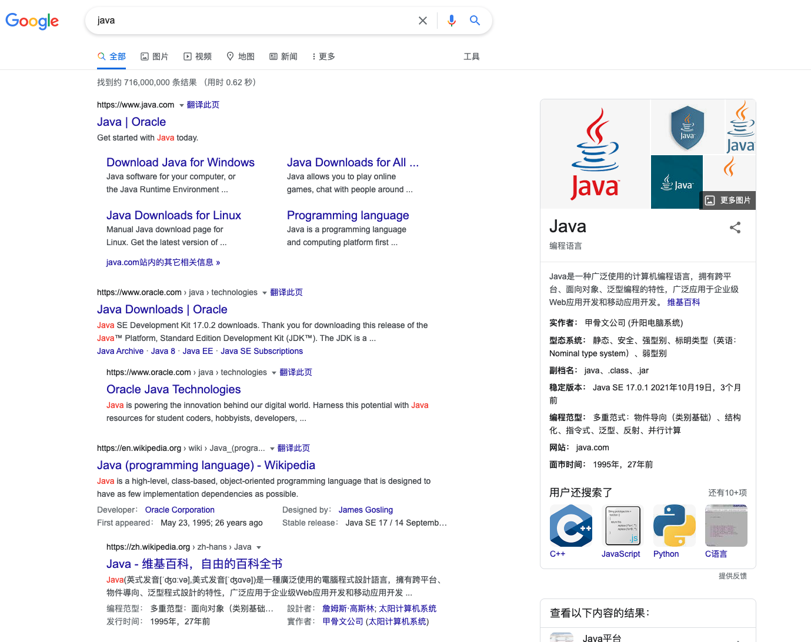Click the 詹姆斯·高斯林 link

pos(349,608)
